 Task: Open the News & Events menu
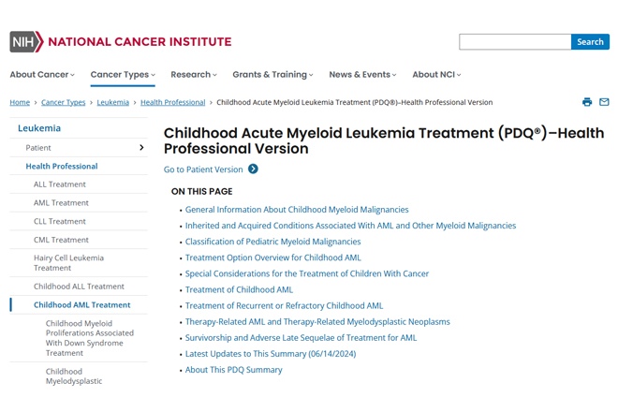[x=362, y=75]
